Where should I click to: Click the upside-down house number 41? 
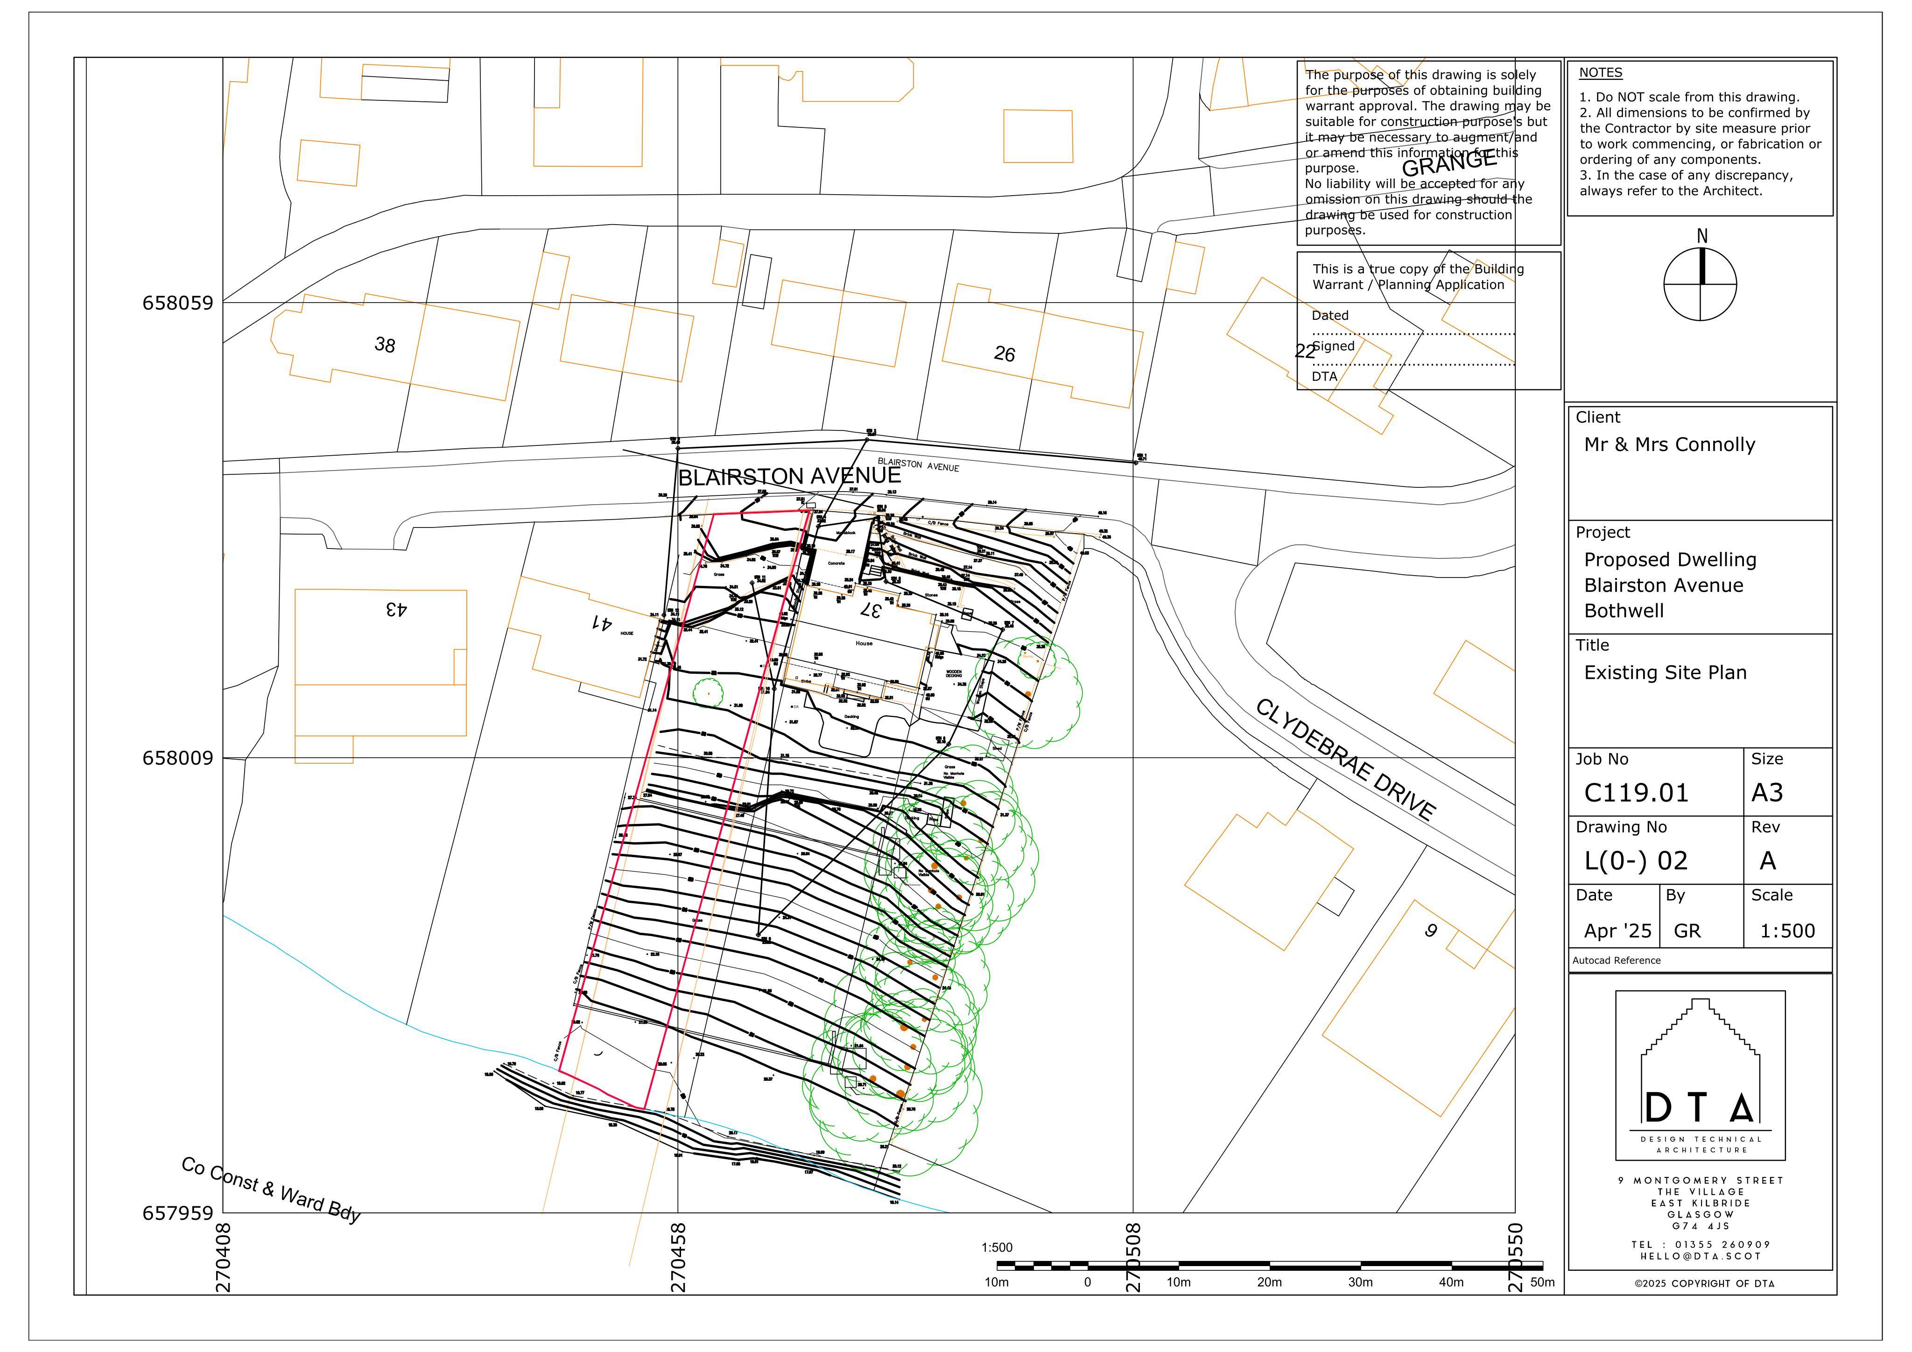[x=601, y=622]
